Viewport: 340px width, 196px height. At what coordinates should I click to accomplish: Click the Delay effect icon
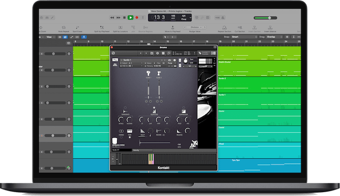[142, 131]
